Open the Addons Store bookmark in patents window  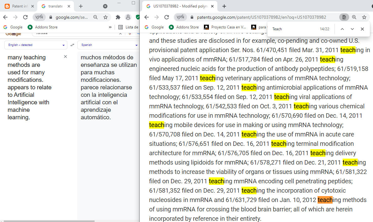point(184,27)
